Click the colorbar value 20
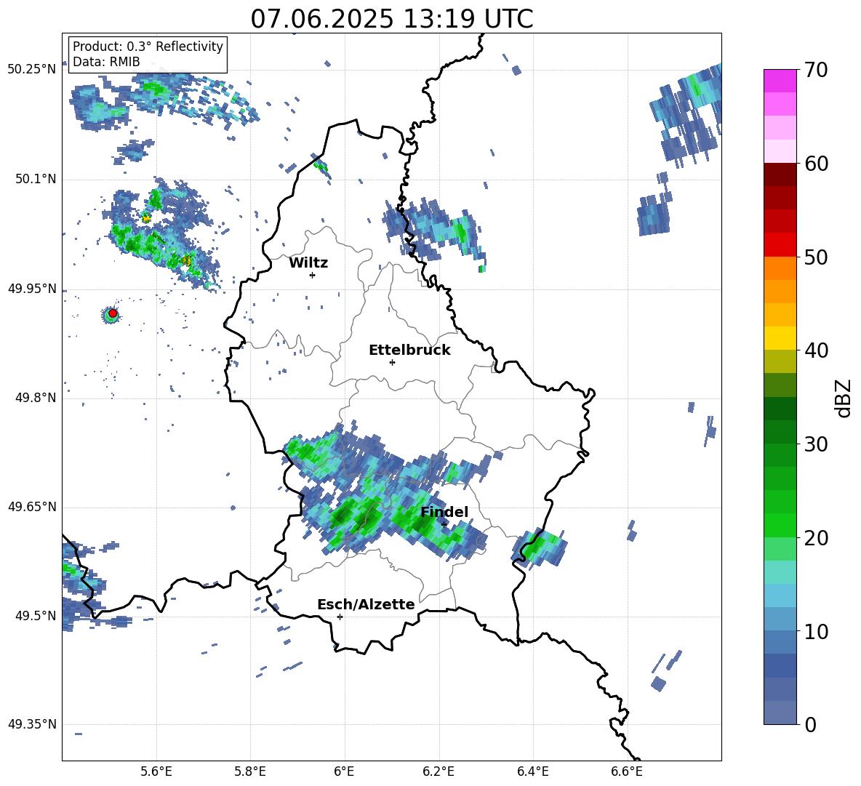Screen dimensions: 861x786 (816, 537)
